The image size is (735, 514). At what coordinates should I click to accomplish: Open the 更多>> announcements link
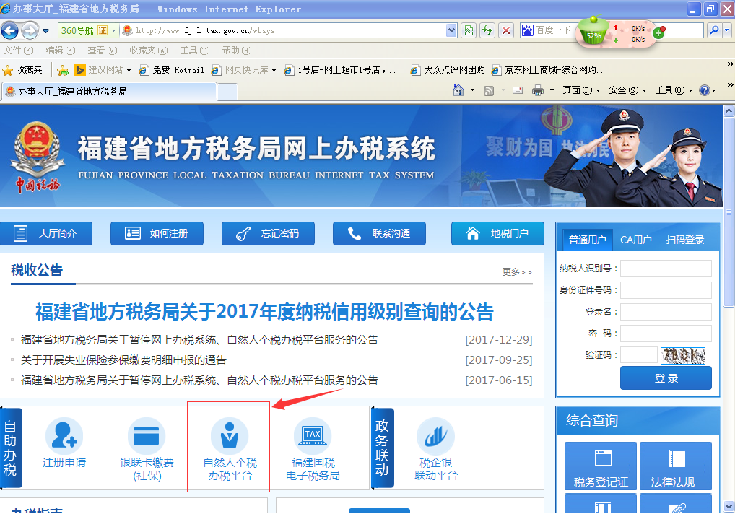pos(517,271)
